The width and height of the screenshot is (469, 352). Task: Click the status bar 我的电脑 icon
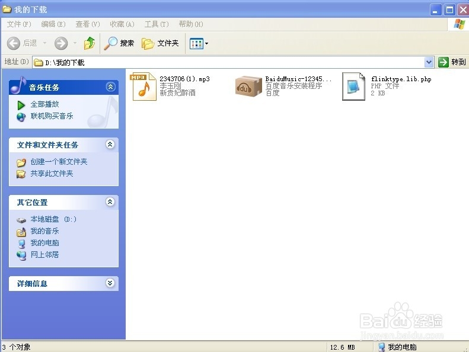point(381,347)
